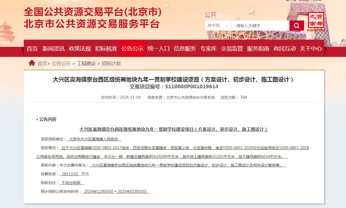The height and width of the screenshot is (208, 346).
Task: Click the 工程建设 breadcrumb link
Action: (x=86, y=64)
